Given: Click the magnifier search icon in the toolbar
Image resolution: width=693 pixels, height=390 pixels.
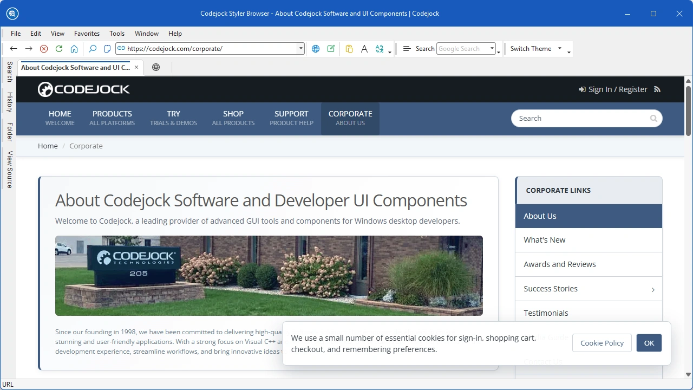Looking at the screenshot, I should point(93,49).
